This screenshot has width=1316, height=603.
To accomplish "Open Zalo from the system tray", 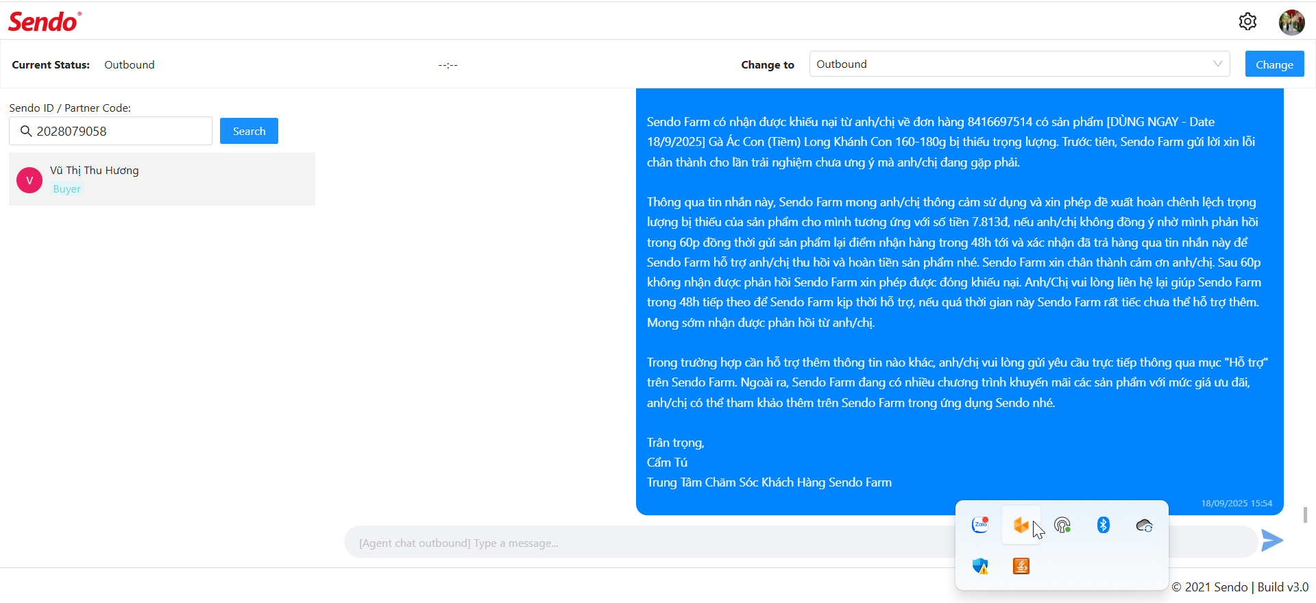I will (x=980, y=525).
